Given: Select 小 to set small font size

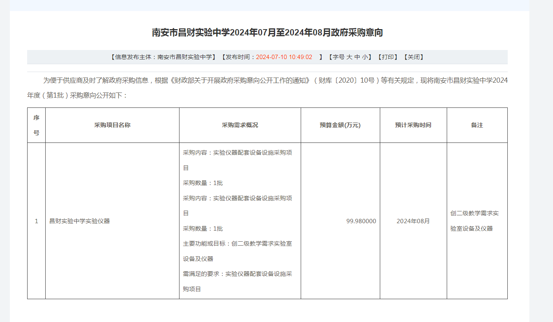Looking at the screenshot, I should tap(364, 57).
